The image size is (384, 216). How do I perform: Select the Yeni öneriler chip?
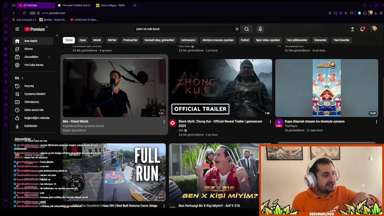(342, 40)
